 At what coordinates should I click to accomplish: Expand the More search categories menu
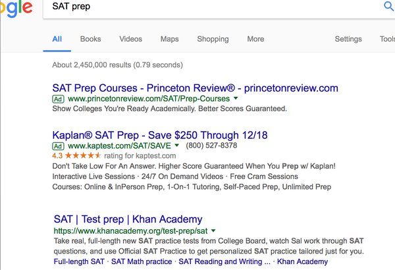(x=255, y=39)
